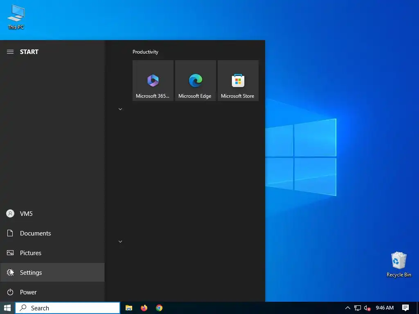
Task: Open the Action Center notifications icon
Action: click(405, 308)
